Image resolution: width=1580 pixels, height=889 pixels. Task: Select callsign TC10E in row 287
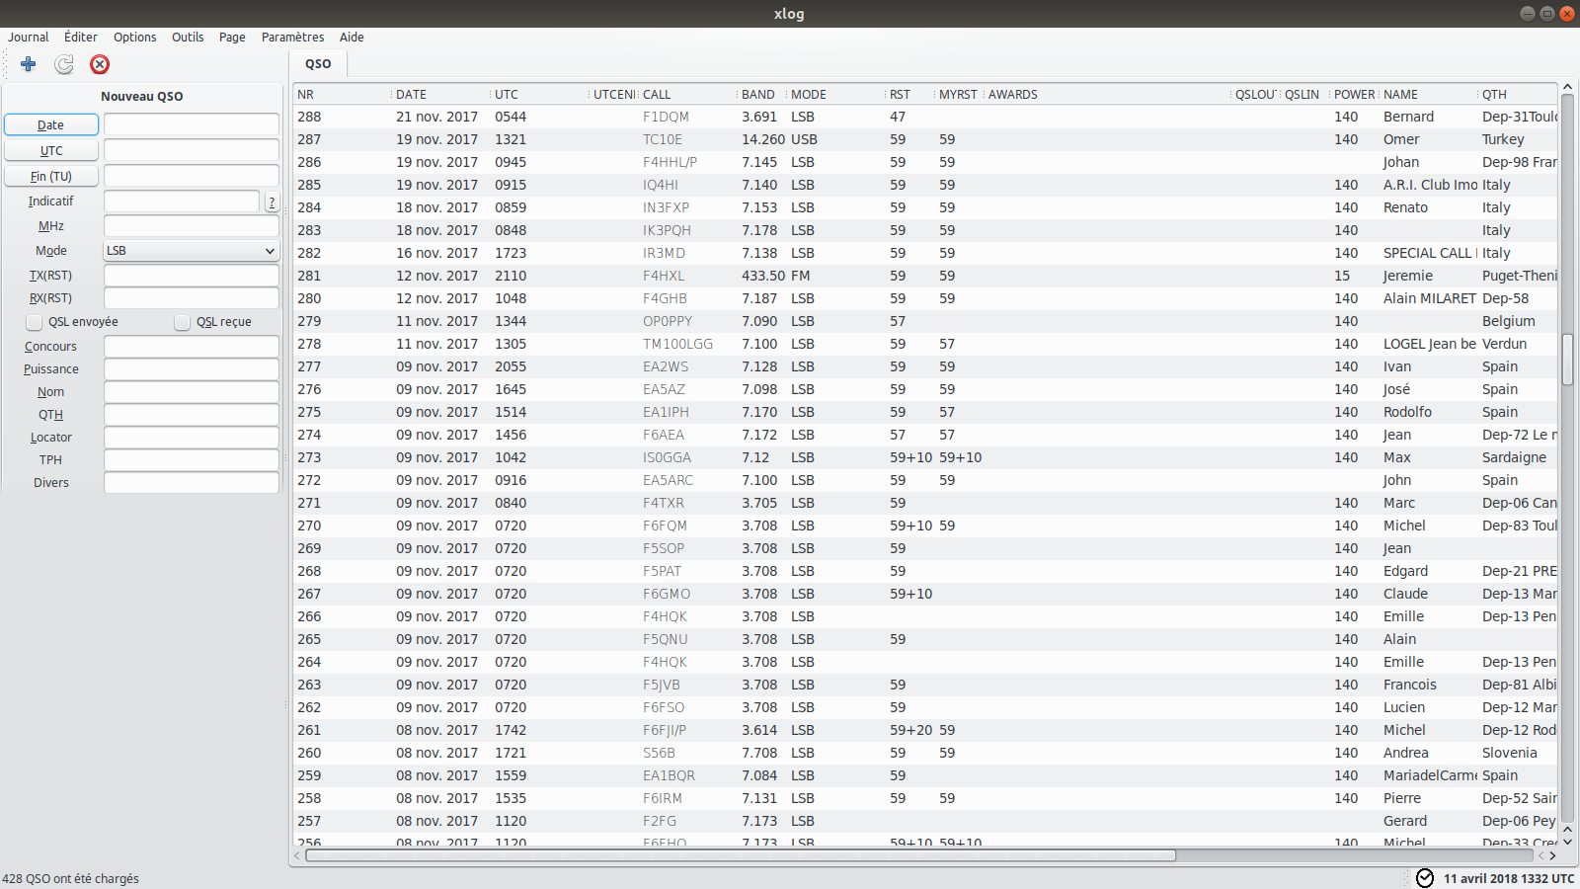coord(663,139)
